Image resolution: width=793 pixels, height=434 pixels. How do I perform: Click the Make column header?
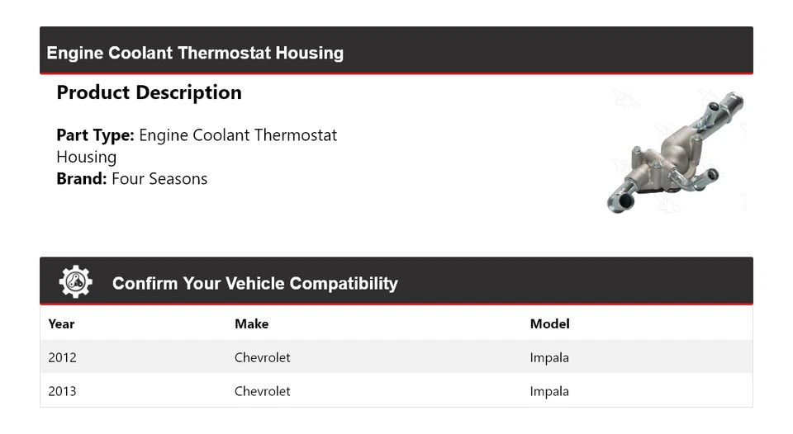[251, 323]
